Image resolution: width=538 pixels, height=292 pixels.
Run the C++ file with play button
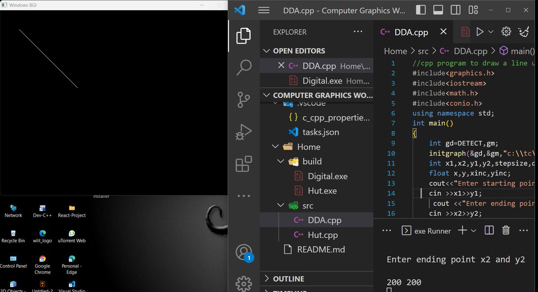[480, 32]
